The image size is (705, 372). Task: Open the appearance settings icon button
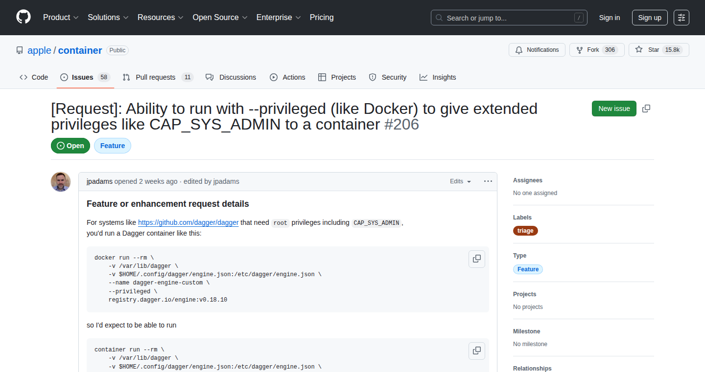click(x=681, y=18)
